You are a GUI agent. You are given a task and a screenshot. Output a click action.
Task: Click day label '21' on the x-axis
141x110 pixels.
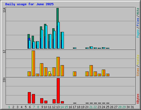91,107
